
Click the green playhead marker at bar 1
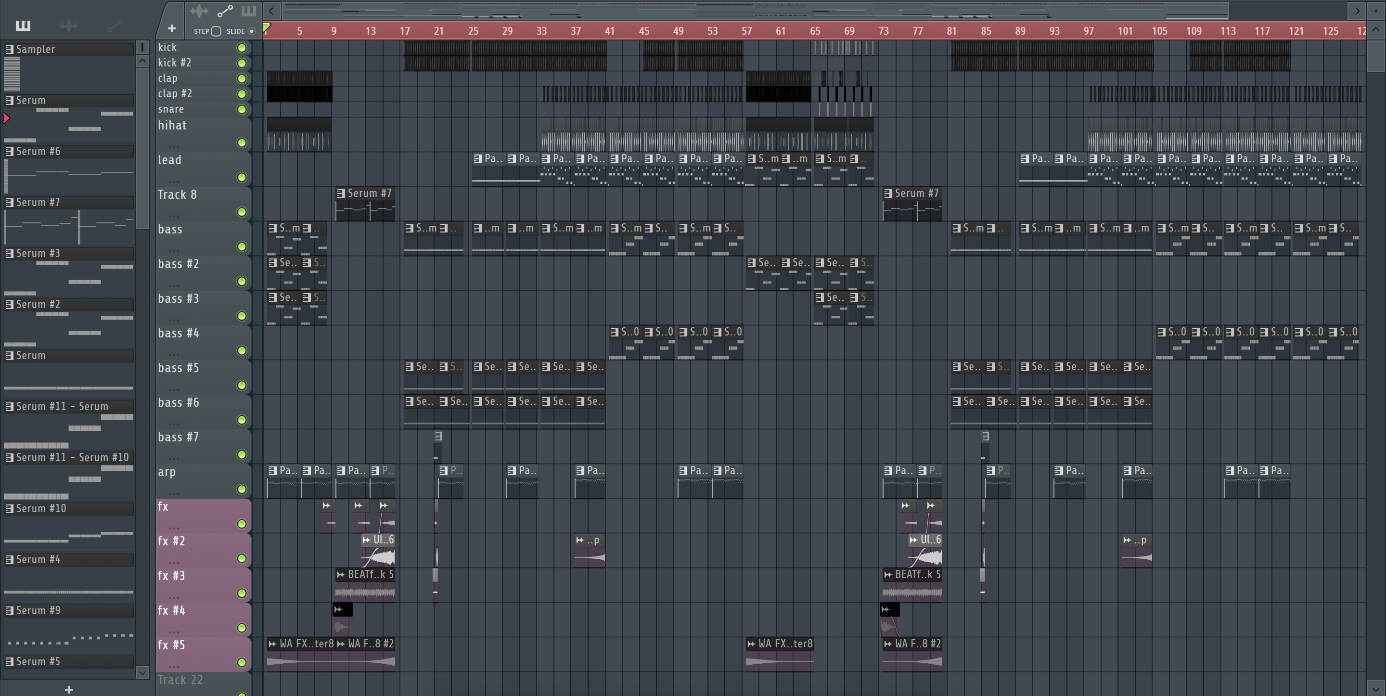[x=266, y=27]
